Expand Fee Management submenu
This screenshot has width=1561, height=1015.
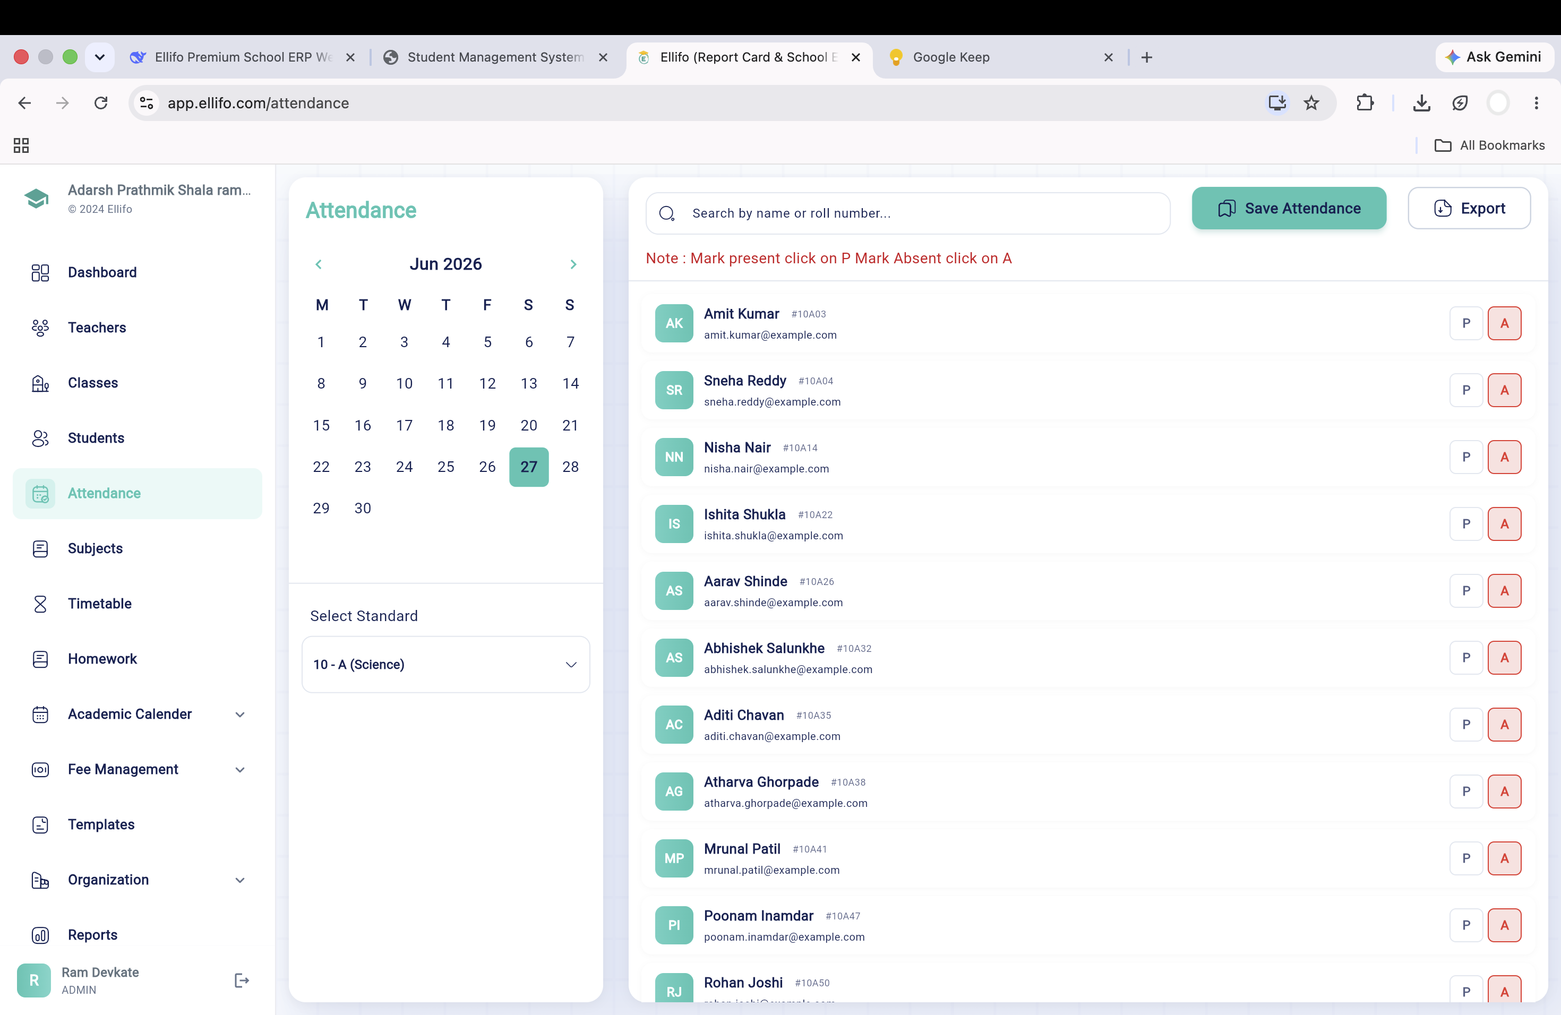[240, 770]
